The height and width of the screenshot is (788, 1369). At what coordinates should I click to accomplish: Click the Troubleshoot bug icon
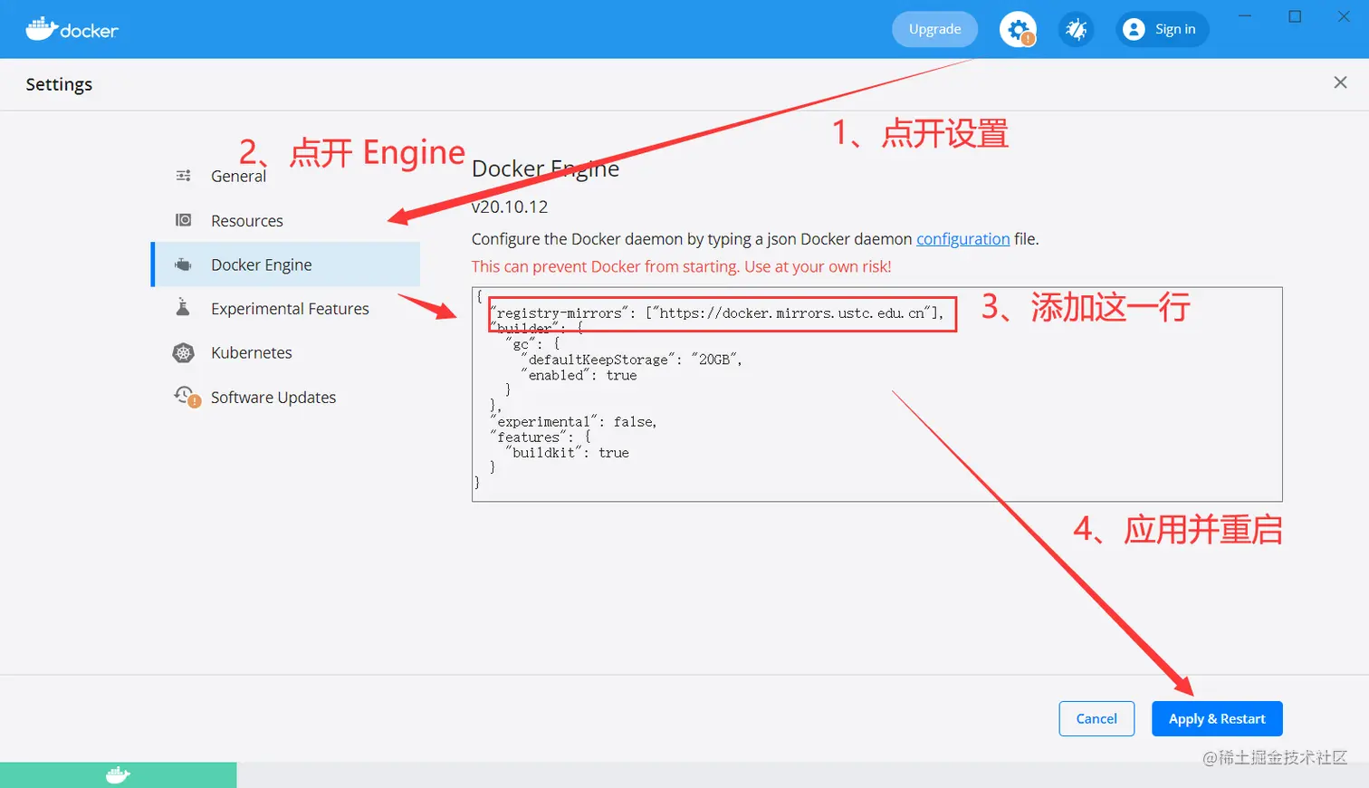click(x=1077, y=29)
